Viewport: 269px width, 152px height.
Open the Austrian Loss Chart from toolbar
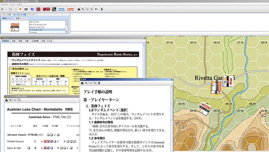click(x=70, y=9)
